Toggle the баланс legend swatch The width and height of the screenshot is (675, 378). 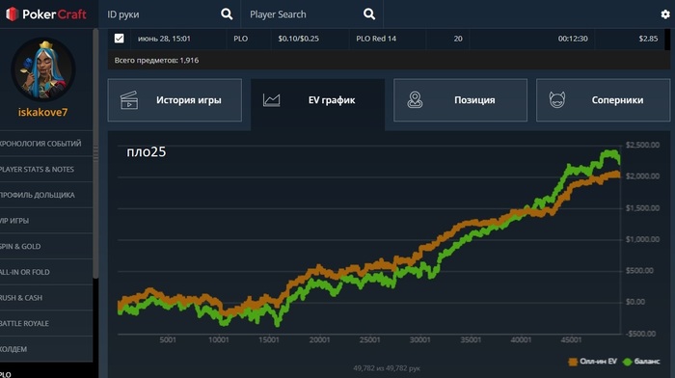point(627,362)
